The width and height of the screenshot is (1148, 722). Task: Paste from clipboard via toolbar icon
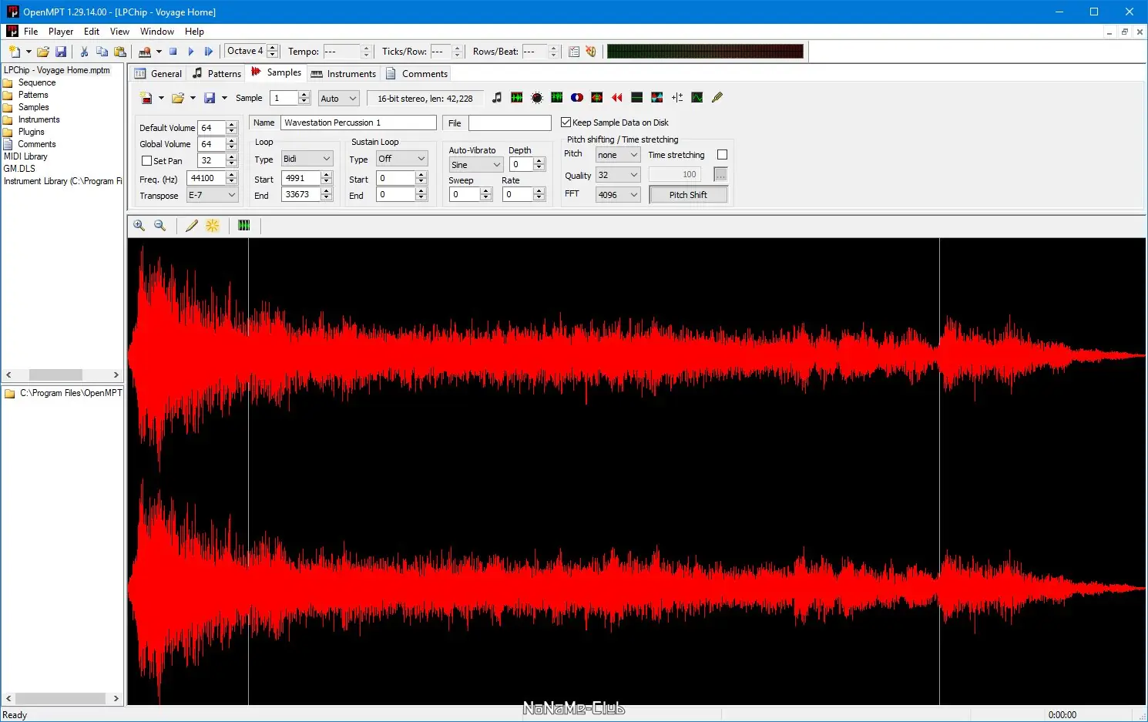point(119,52)
